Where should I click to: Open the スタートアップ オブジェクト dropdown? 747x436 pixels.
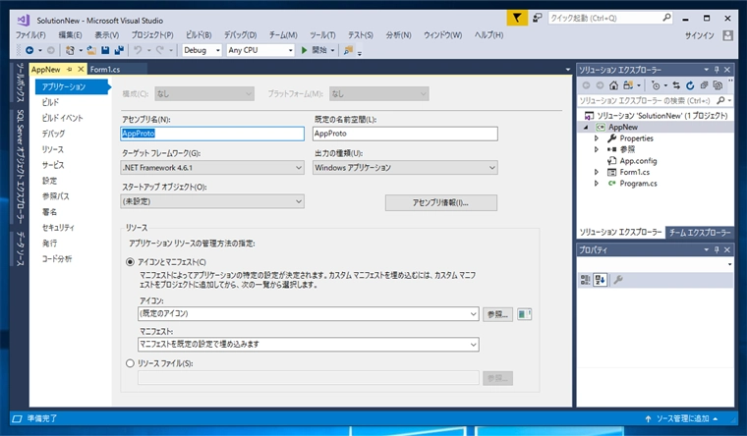tap(212, 201)
